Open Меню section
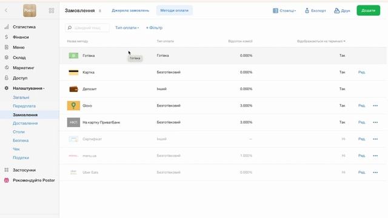 pos(19,47)
